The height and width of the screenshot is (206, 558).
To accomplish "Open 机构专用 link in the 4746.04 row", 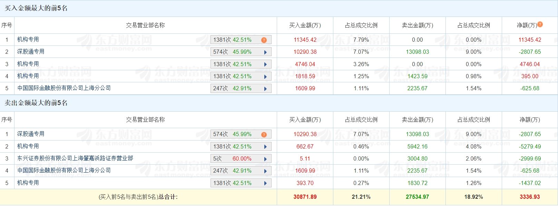I will 28,64.
